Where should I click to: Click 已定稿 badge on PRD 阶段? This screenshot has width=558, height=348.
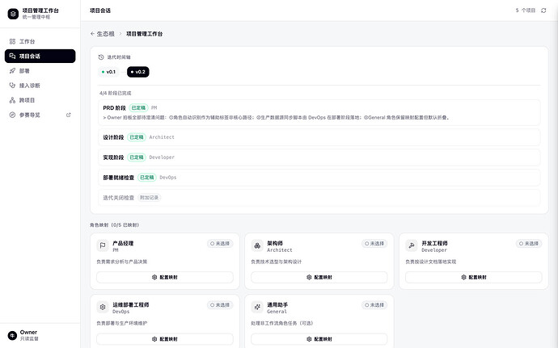click(x=138, y=107)
